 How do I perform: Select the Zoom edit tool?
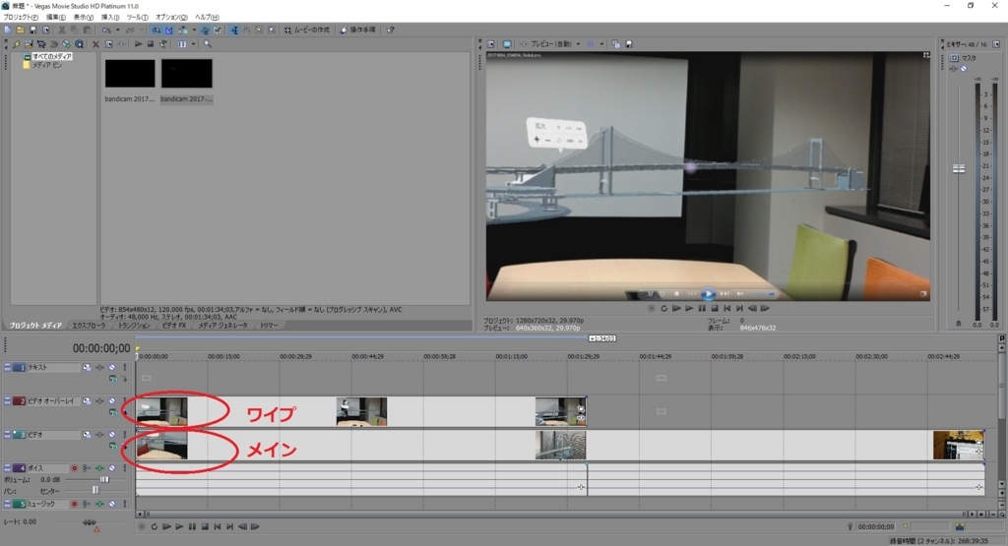click(x=272, y=30)
